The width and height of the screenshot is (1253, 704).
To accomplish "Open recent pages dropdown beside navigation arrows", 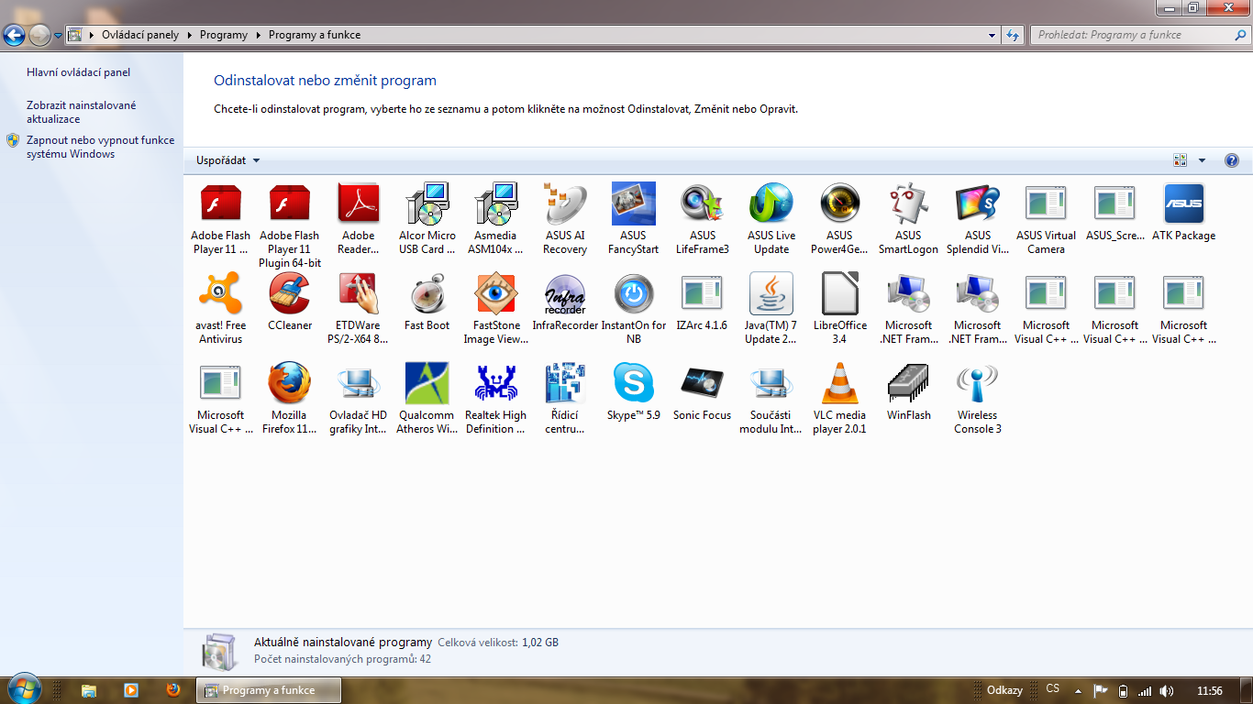I will tap(59, 36).
